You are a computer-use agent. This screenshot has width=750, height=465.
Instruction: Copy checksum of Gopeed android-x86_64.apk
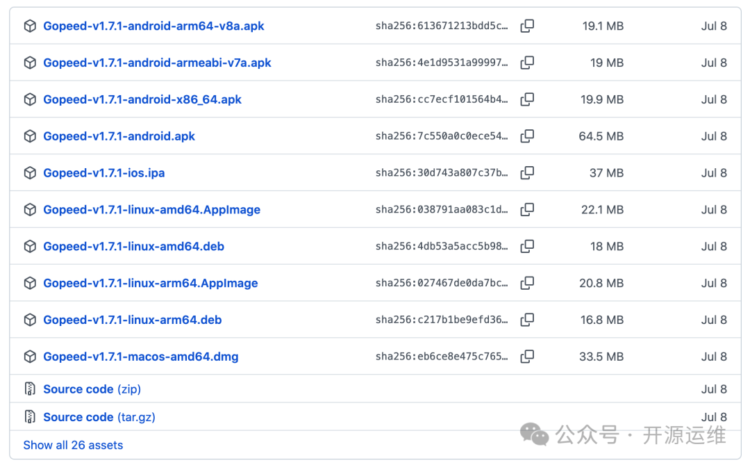coord(527,99)
